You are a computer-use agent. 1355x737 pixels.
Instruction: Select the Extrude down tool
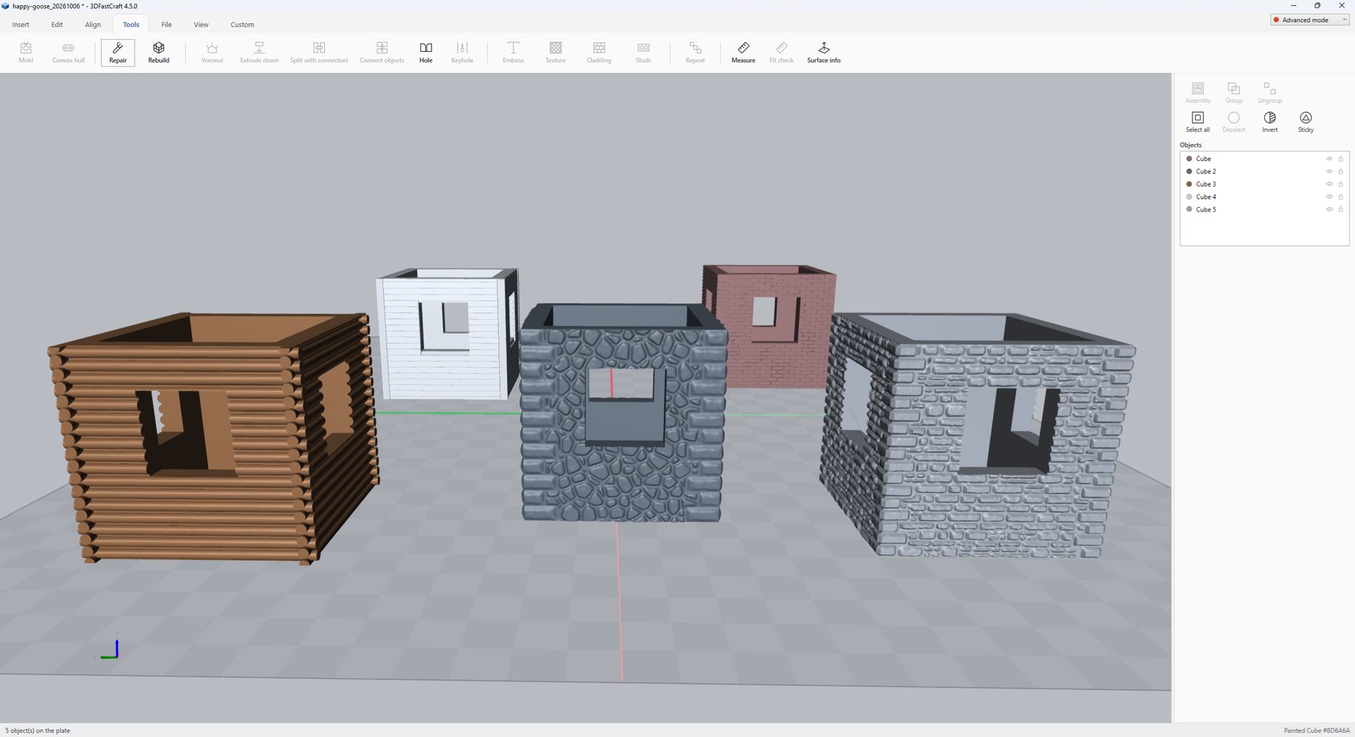tap(259, 53)
